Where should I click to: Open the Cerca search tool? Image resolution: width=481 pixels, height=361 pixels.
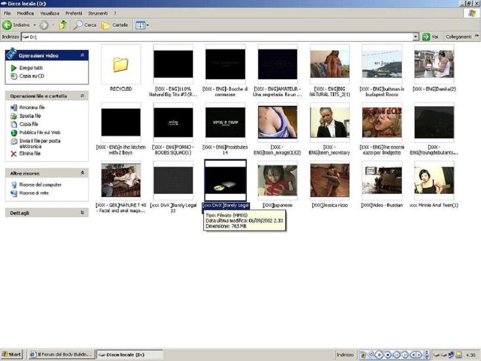point(85,25)
